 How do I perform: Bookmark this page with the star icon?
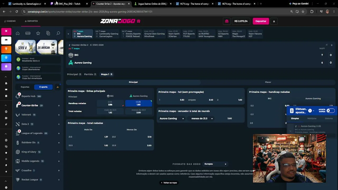303,12
